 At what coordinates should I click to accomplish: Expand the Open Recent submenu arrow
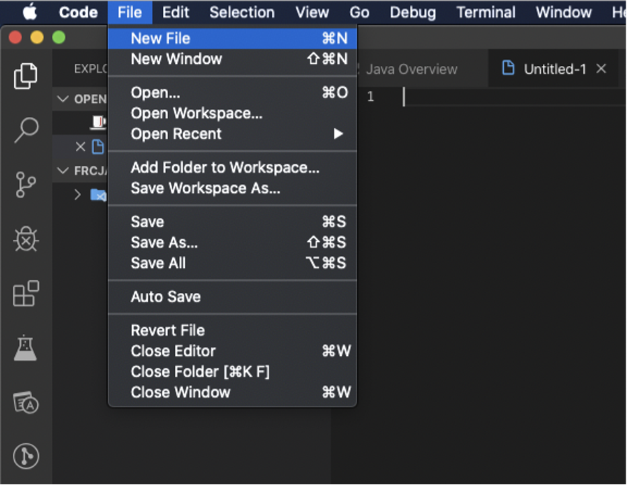(x=338, y=134)
